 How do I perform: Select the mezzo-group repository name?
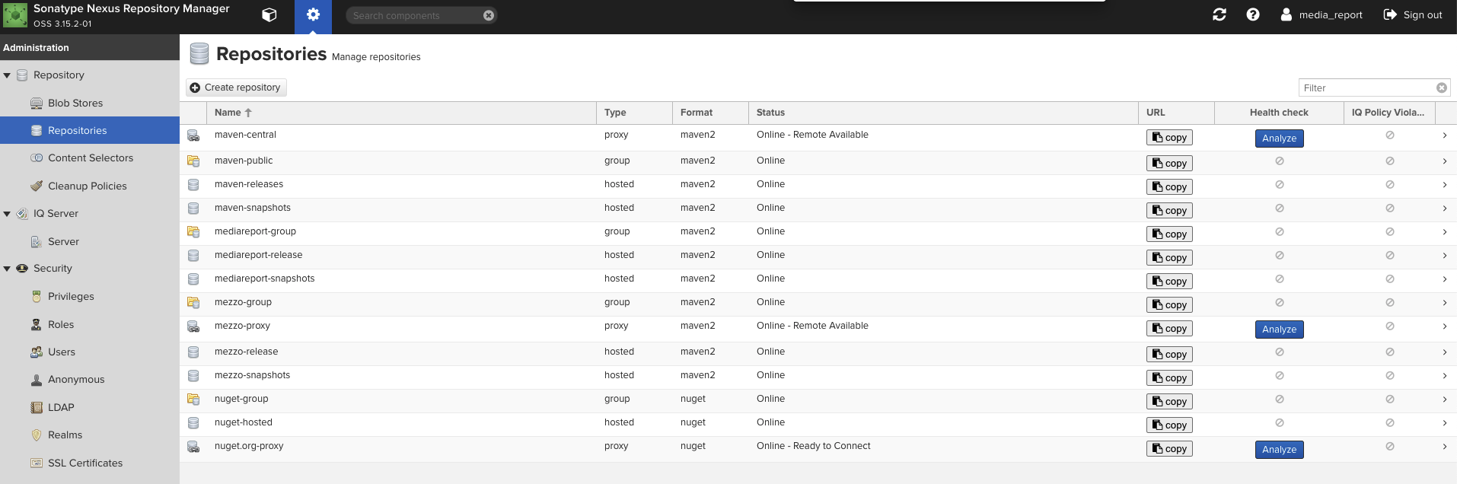[x=243, y=302]
